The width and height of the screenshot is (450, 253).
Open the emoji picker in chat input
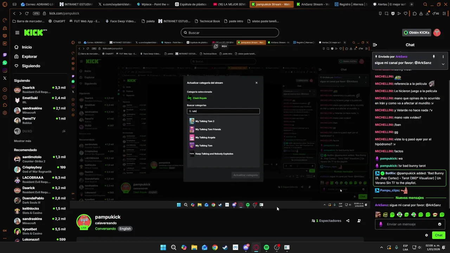[x=439, y=224]
